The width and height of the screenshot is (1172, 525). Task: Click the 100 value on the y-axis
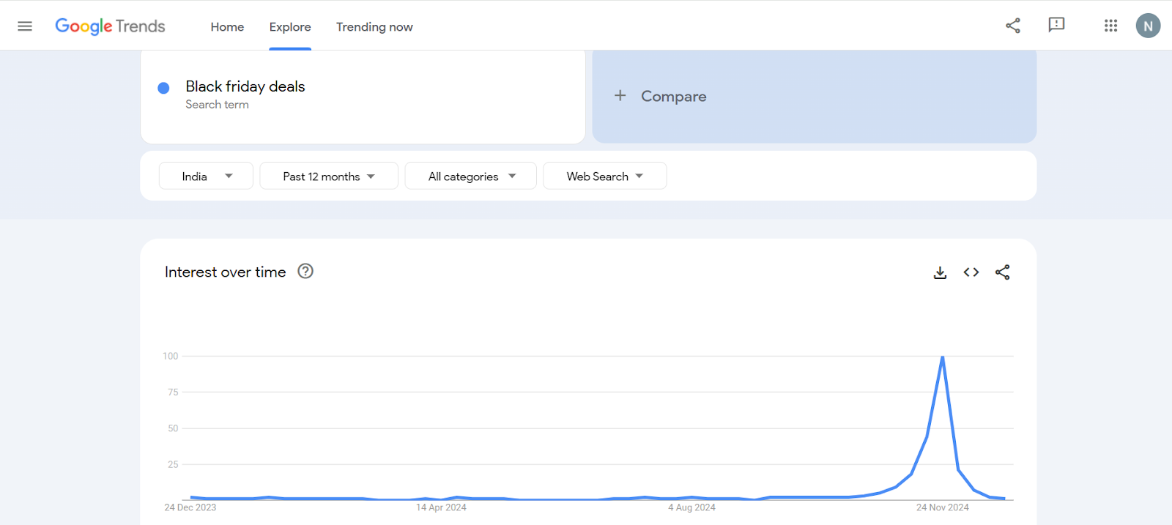(171, 356)
